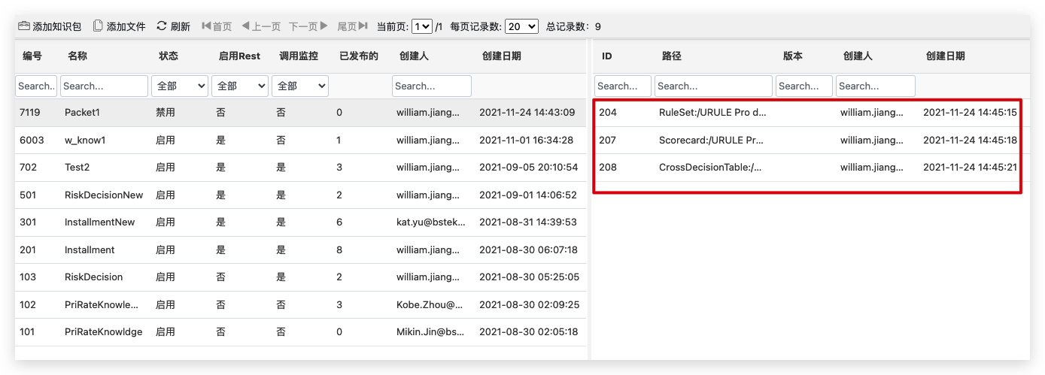Click the 名称 search field on left
This screenshot has height=375, width=1045.
point(104,86)
